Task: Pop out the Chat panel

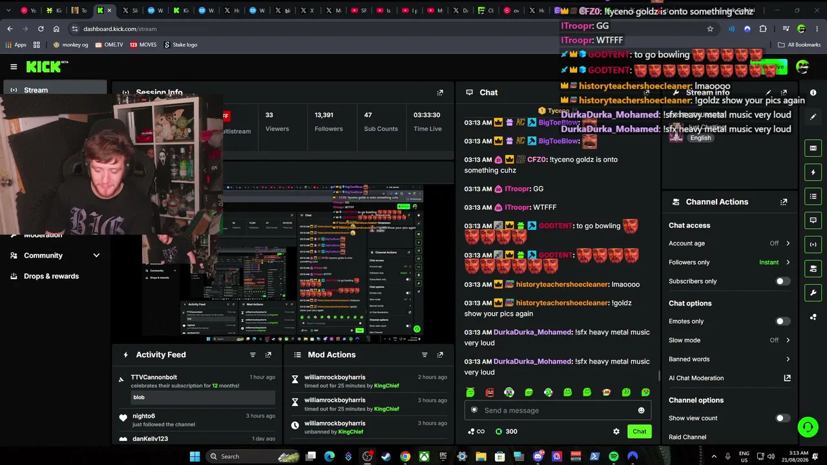Action: tap(646, 92)
